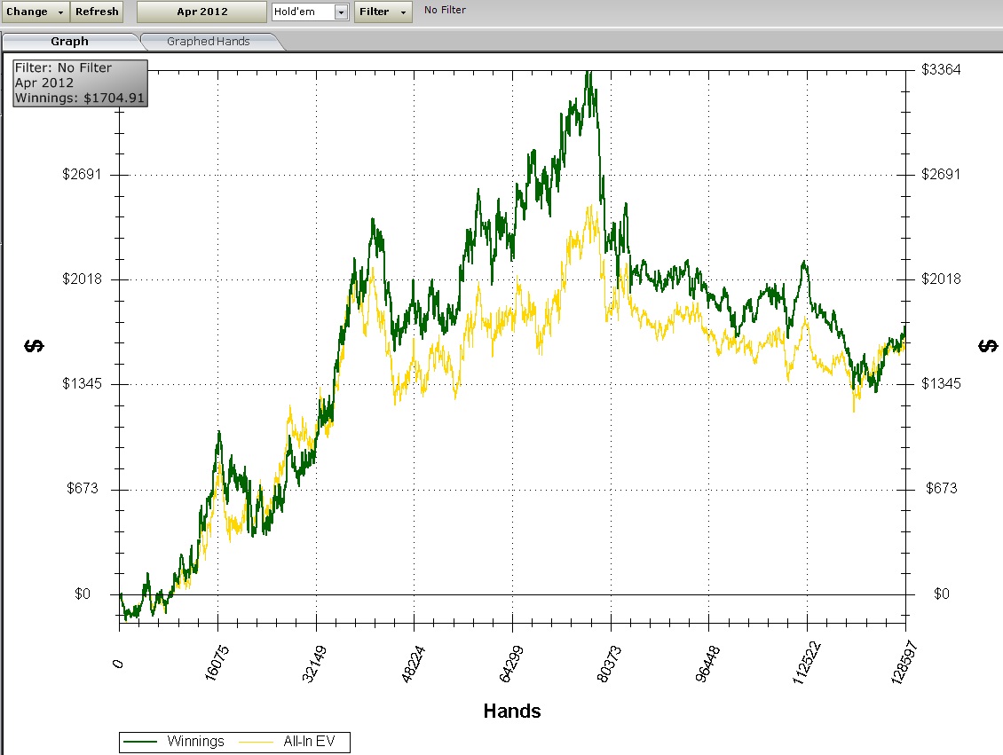The height and width of the screenshot is (755, 1003).
Task: Expand the Hold'em game type combo box
Action: pyautogui.click(x=341, y=12)
